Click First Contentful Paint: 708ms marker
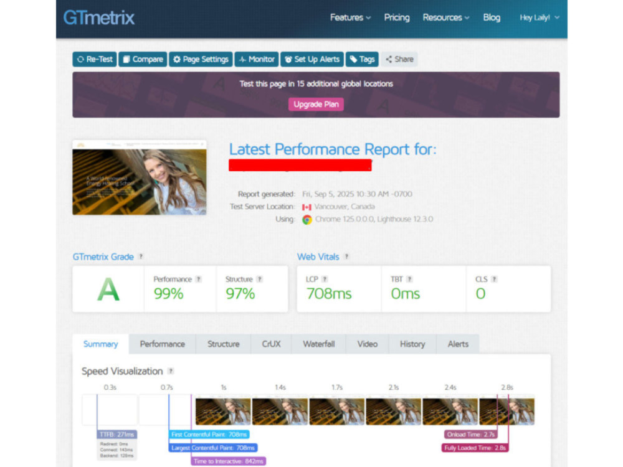This screenshot has height=467, width=623. coord(209,435)
